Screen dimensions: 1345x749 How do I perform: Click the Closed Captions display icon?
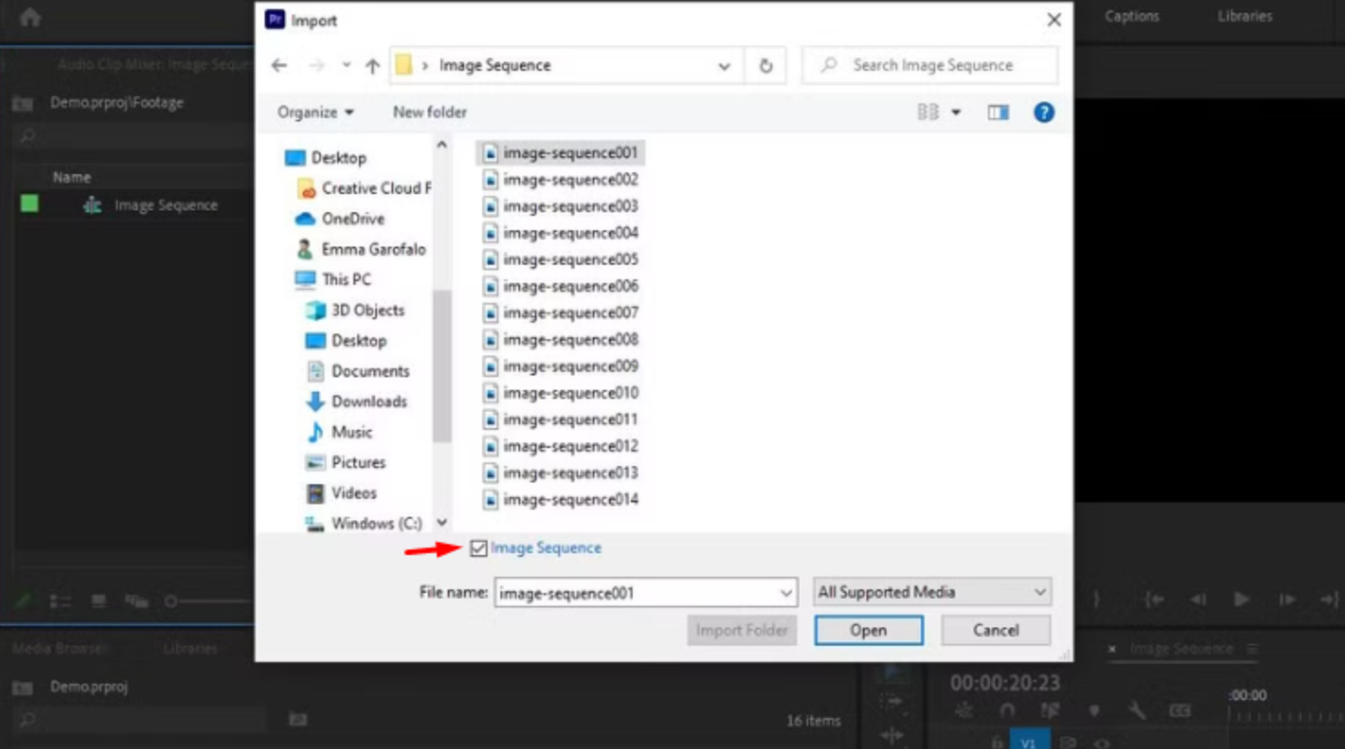pyautogui.click(x=1180, y=710)
